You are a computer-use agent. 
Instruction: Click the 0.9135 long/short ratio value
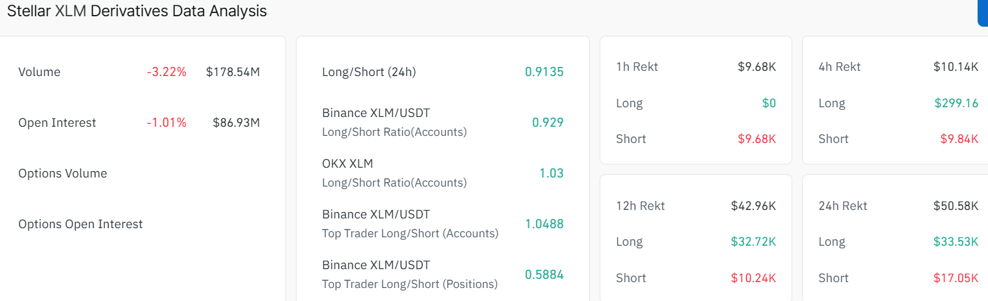coord(544,72)
